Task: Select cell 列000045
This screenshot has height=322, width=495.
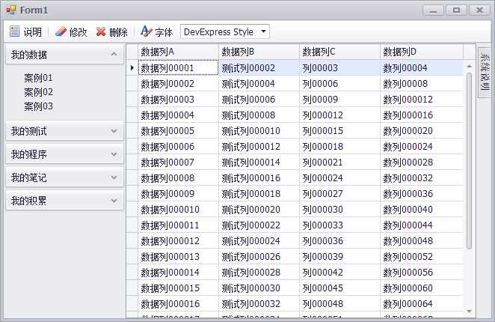Action: pyautogui.click(x=339, y=288)
